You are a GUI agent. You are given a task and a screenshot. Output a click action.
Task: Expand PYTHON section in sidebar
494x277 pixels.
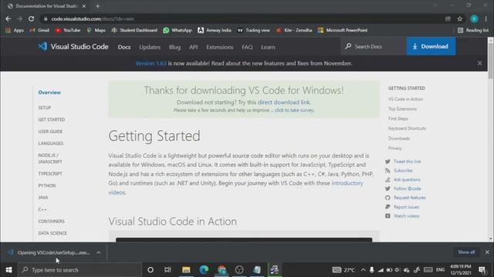47,185
